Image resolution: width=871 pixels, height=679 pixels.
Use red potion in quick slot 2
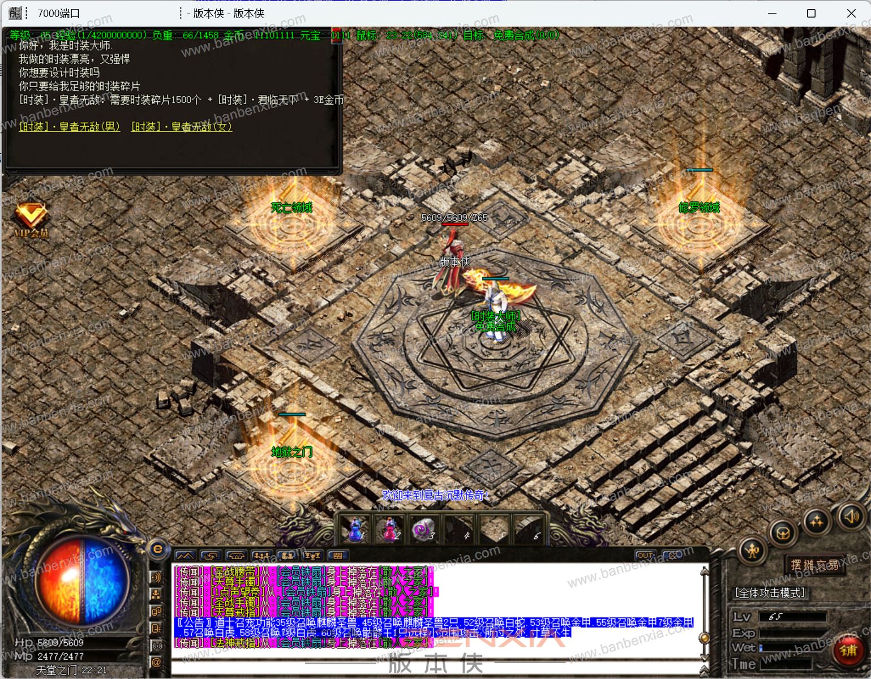pyautogui.click(x=390, y=530)
